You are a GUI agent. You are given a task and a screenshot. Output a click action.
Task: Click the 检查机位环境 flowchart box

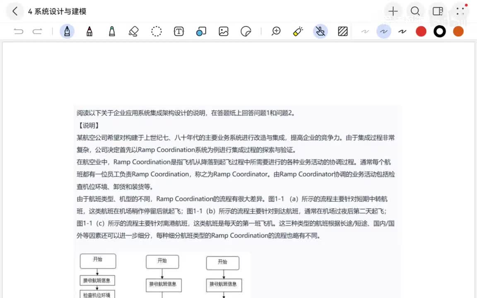(97, 294)
